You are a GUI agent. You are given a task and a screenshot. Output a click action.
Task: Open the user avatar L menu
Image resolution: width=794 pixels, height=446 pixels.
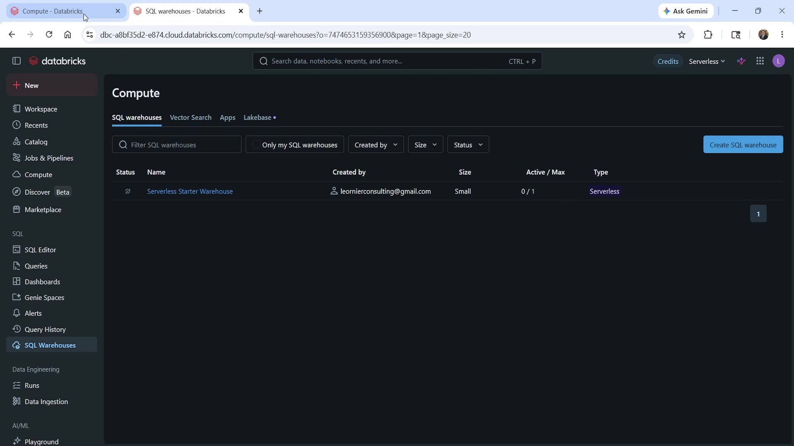[779, 61]
